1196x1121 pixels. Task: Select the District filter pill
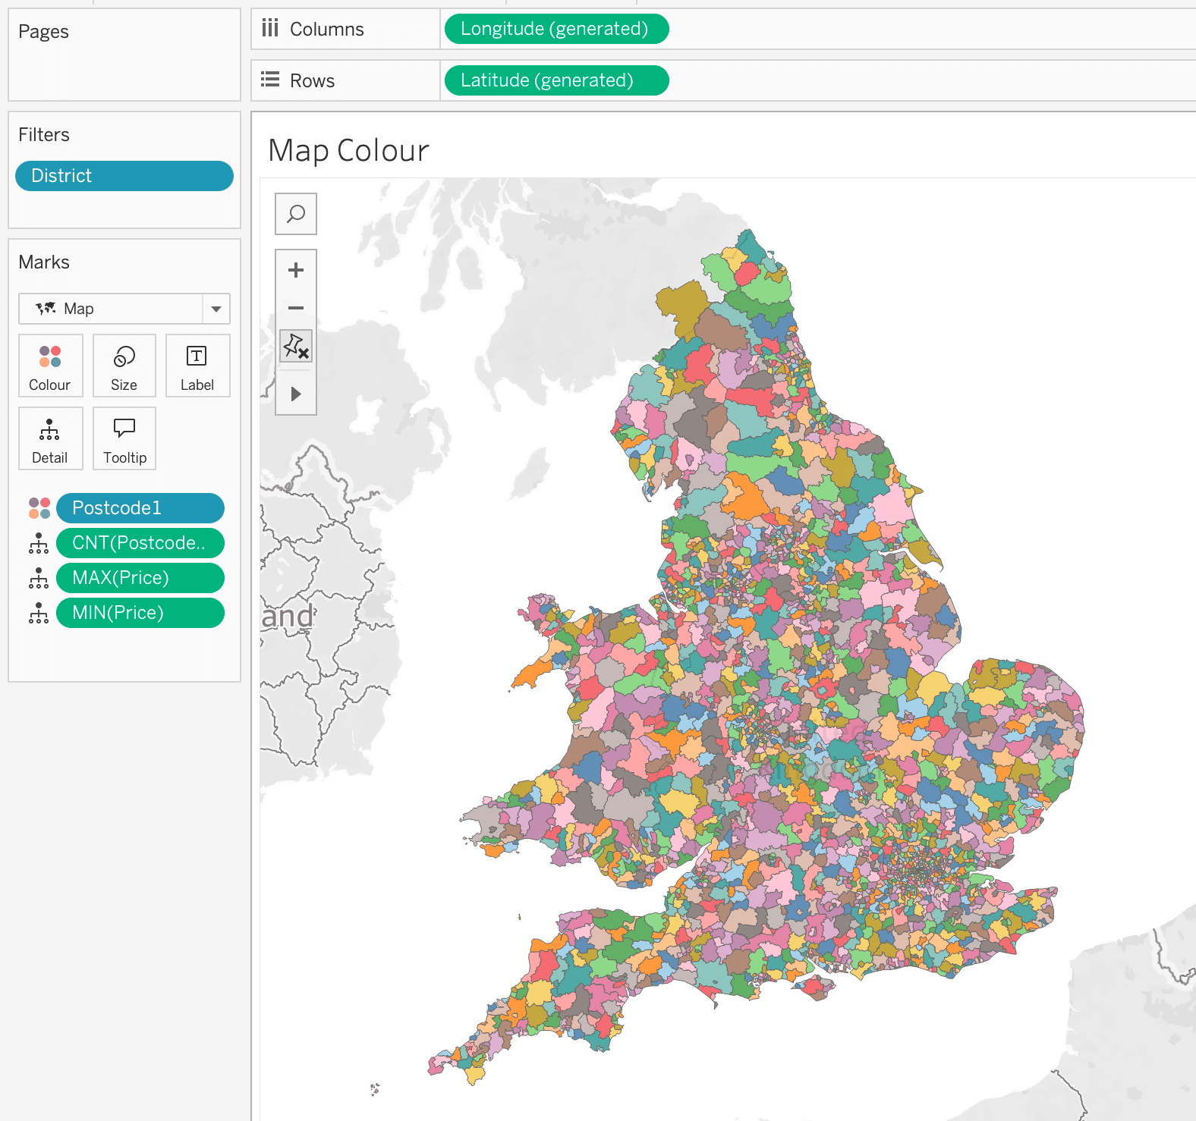click(x=124, y=176)
